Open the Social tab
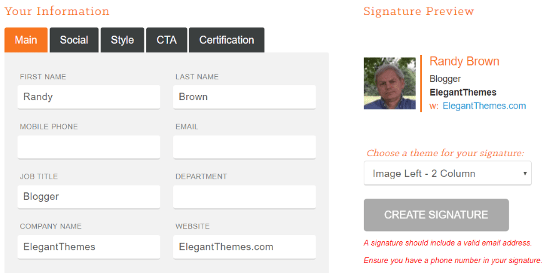This screenshot has height=273, width=550. click(74, 40)
